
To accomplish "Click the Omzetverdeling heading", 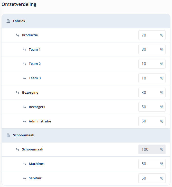I will pyautogui.click(x=19, y=4).
